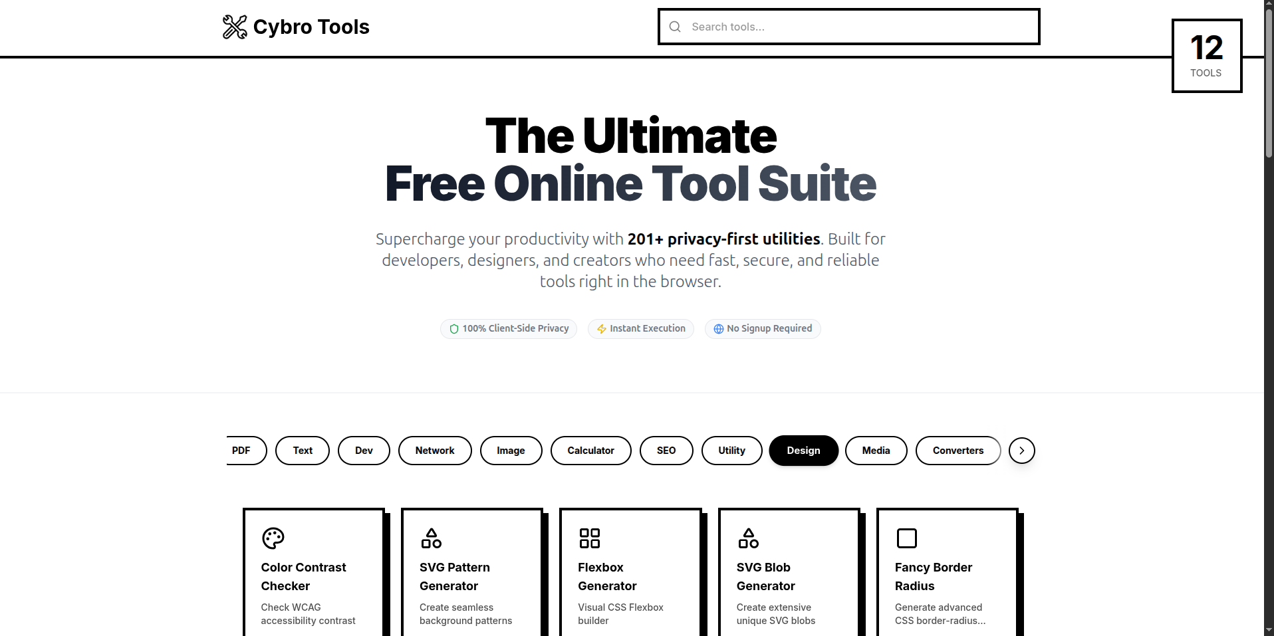
Task: Click the lightning icon in Instant Execution badge
Action: pos(600,328)
